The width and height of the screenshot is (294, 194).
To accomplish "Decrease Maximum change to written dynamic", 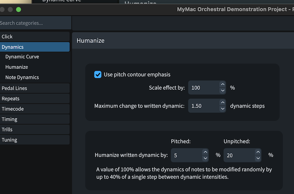I will tap(223, 109).
